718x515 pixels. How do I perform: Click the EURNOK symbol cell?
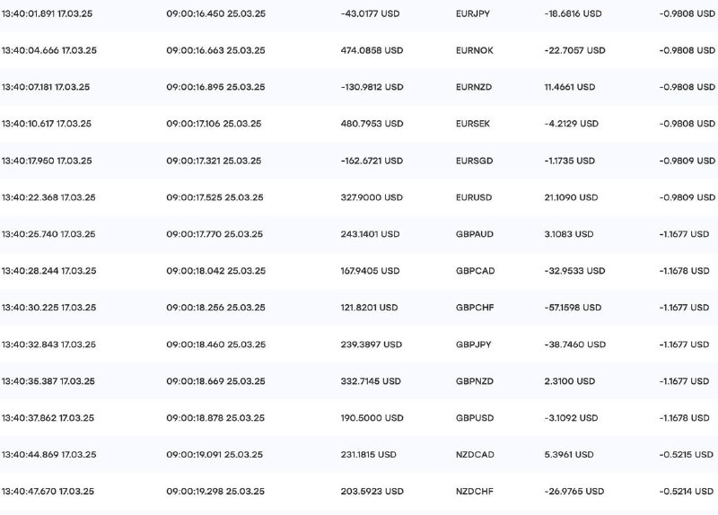click(475, 50)
